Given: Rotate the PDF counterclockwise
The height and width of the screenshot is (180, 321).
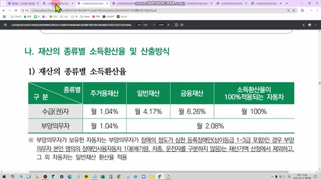Looking at the screenshot, I should coord(182,25).
